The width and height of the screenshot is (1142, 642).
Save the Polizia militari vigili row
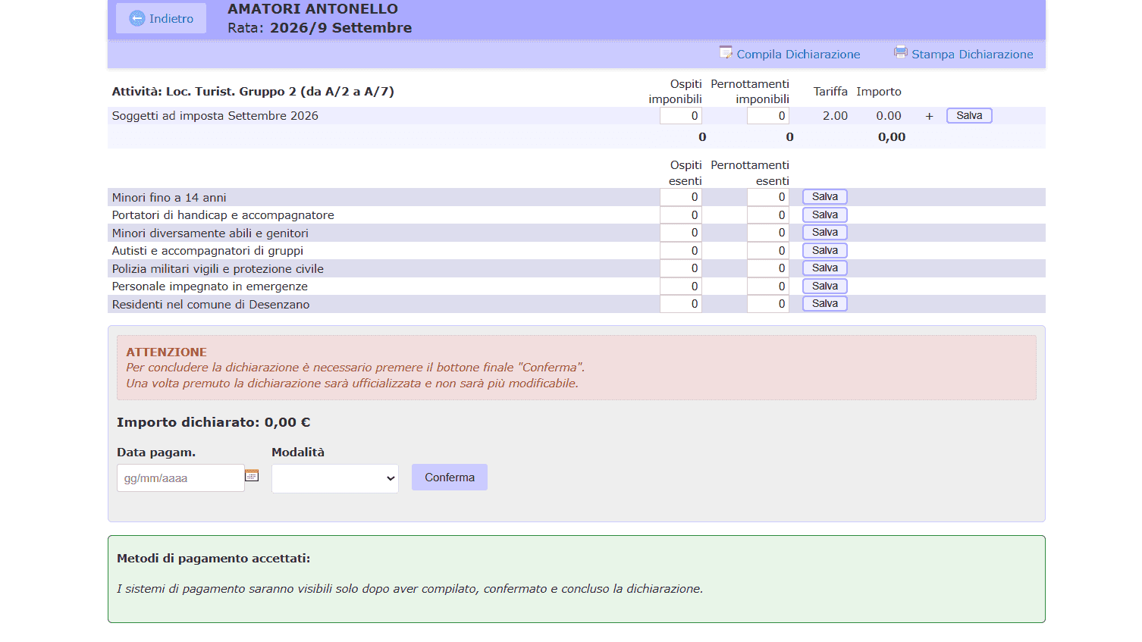[x=825, y=268]
